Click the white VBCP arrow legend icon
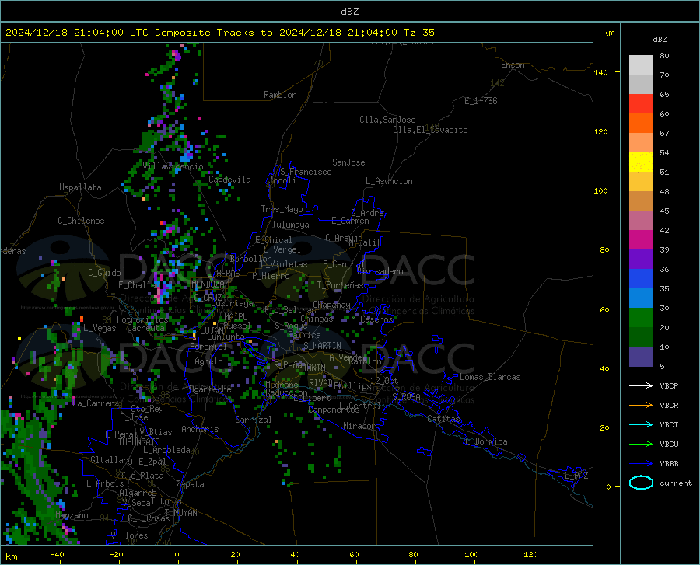The width and height of the screenshot is (700, 565). (641, 385)
